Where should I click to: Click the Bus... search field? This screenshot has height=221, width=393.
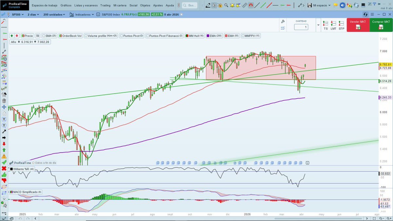(x=190, y=5)
